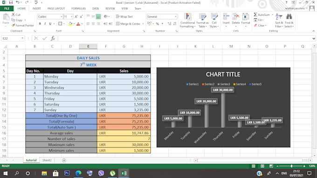This screenshot has width=317, height=178.
Task: Increase the indent
Action: 110,24
